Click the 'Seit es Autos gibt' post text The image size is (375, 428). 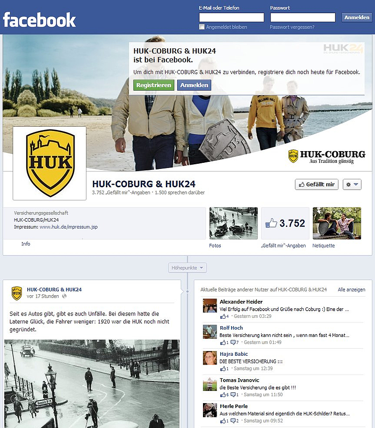[x=90, y=321]
